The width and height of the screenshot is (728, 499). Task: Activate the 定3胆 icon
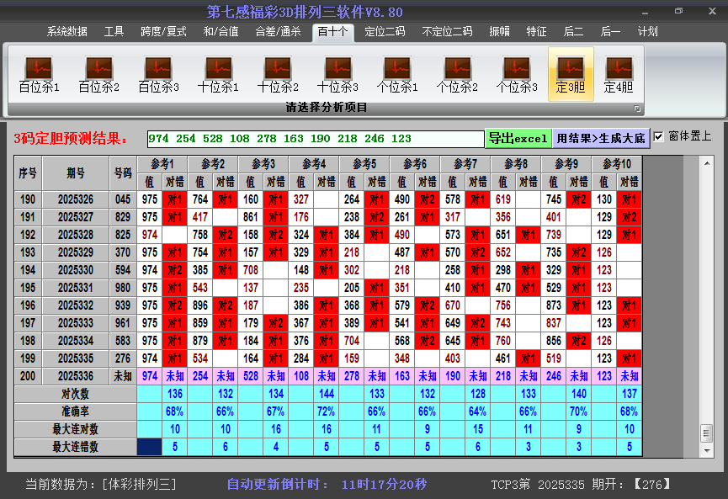click(571, 73)
